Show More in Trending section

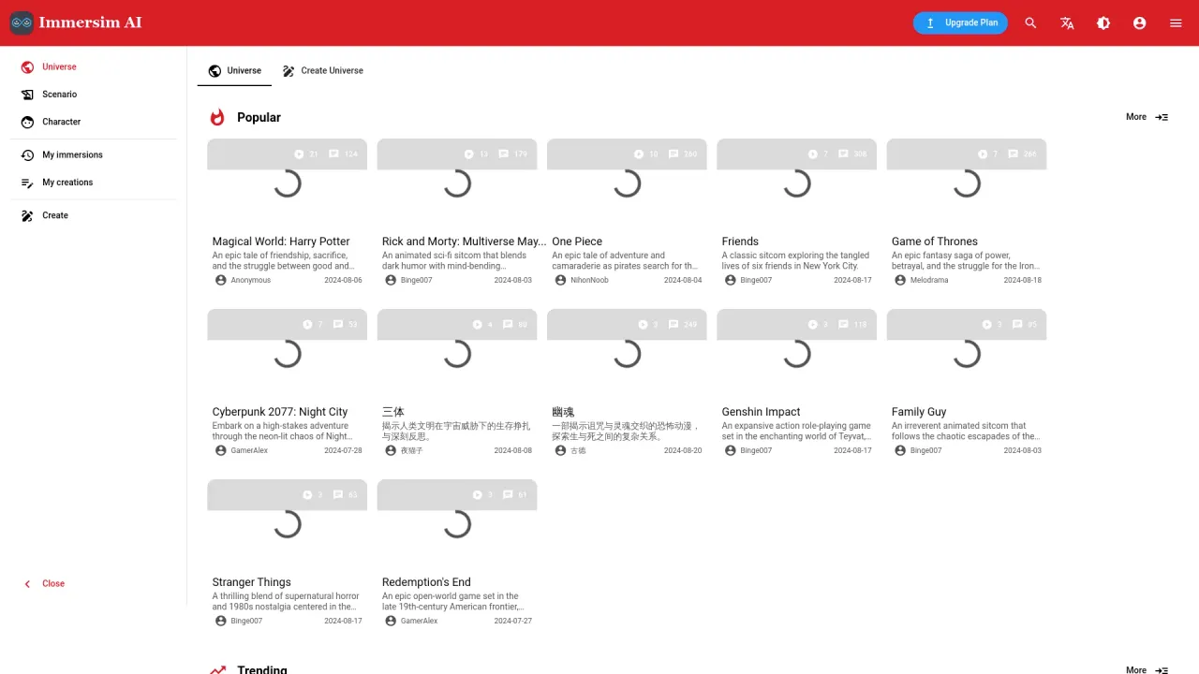(x=1147, y=670)
